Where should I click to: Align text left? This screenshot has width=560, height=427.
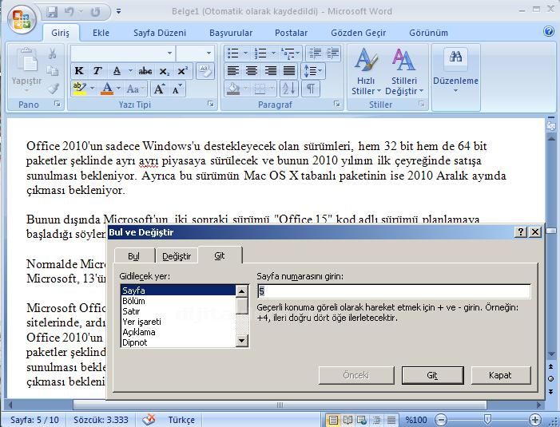tap(232, 70)
